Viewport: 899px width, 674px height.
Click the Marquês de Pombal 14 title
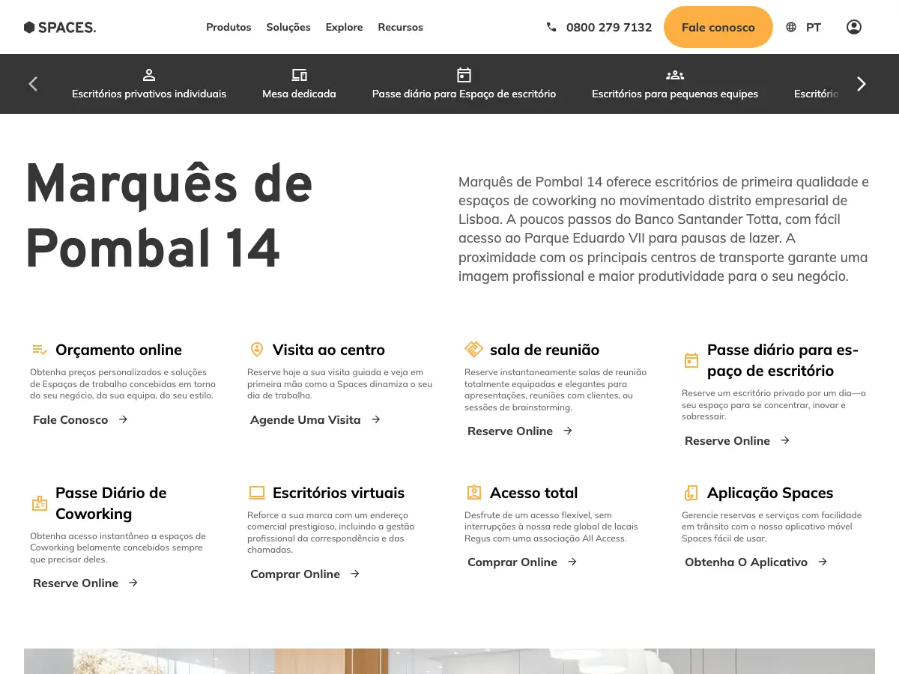[169, 215]
